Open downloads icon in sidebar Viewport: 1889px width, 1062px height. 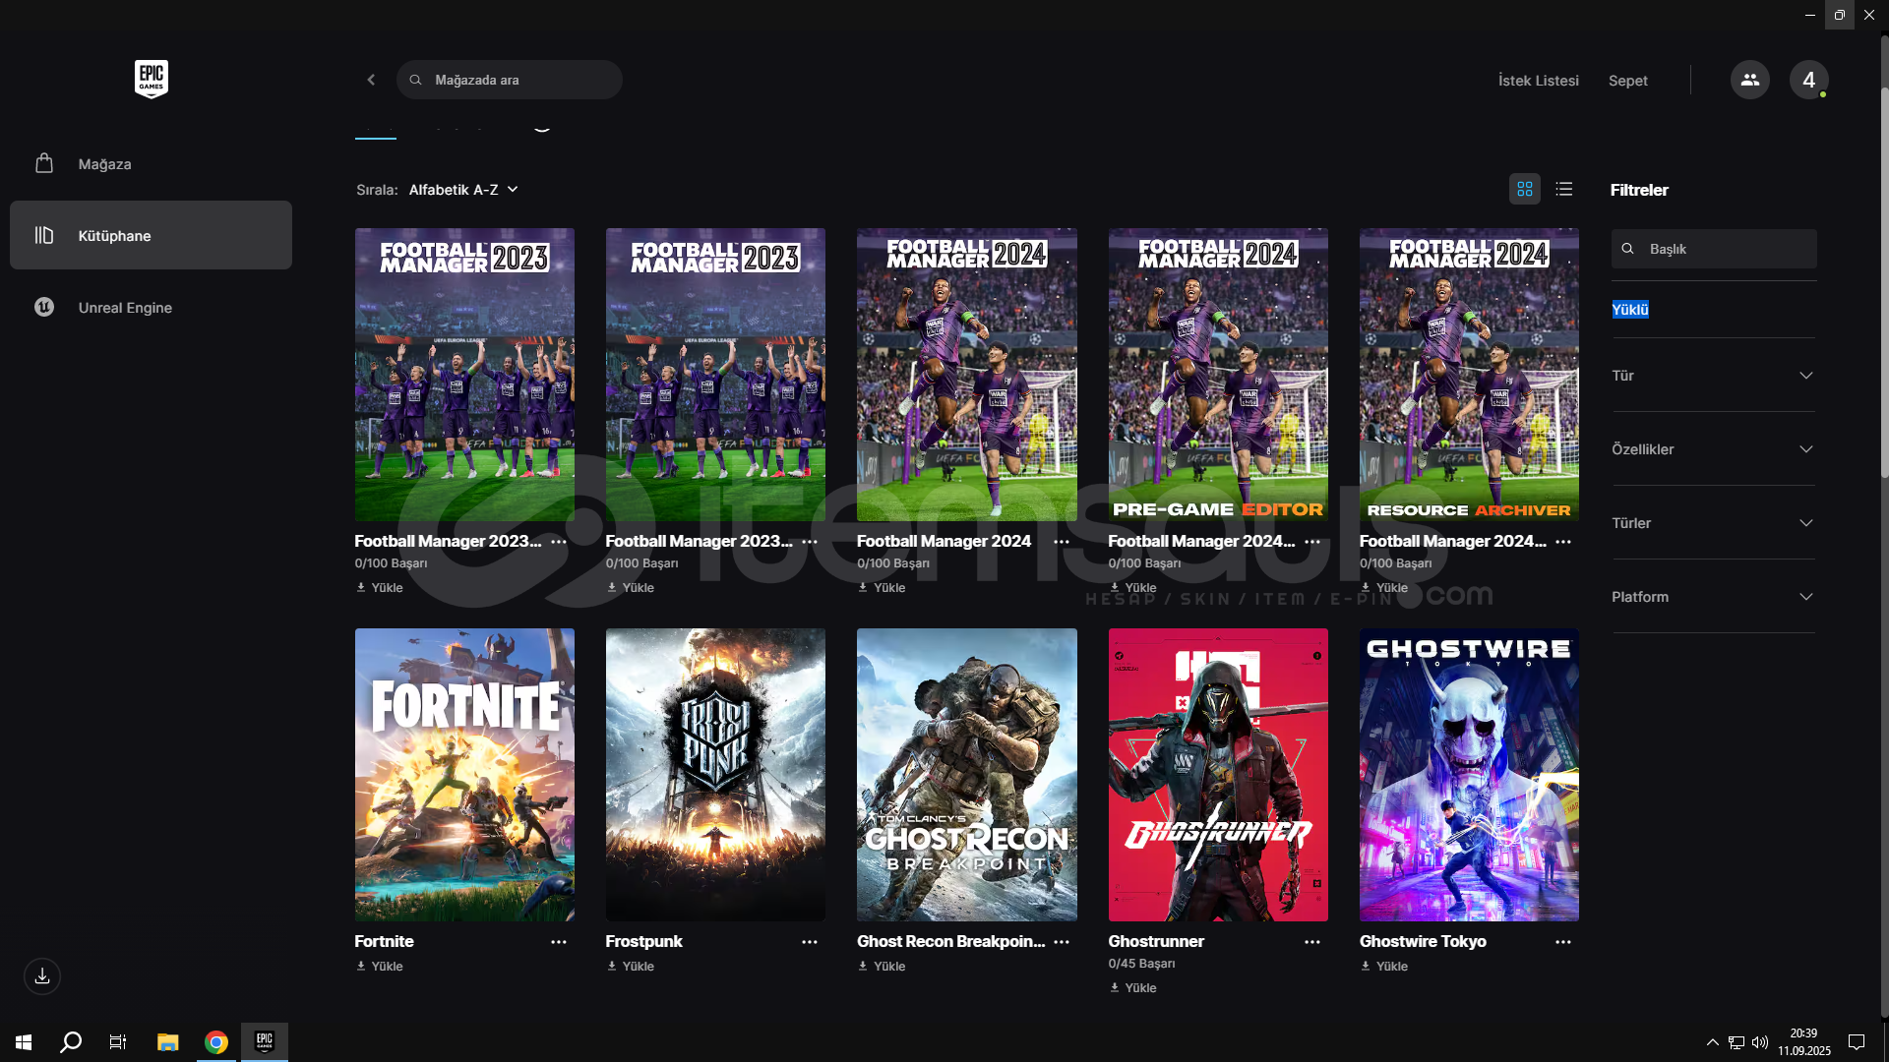click(x=42, y=976)
